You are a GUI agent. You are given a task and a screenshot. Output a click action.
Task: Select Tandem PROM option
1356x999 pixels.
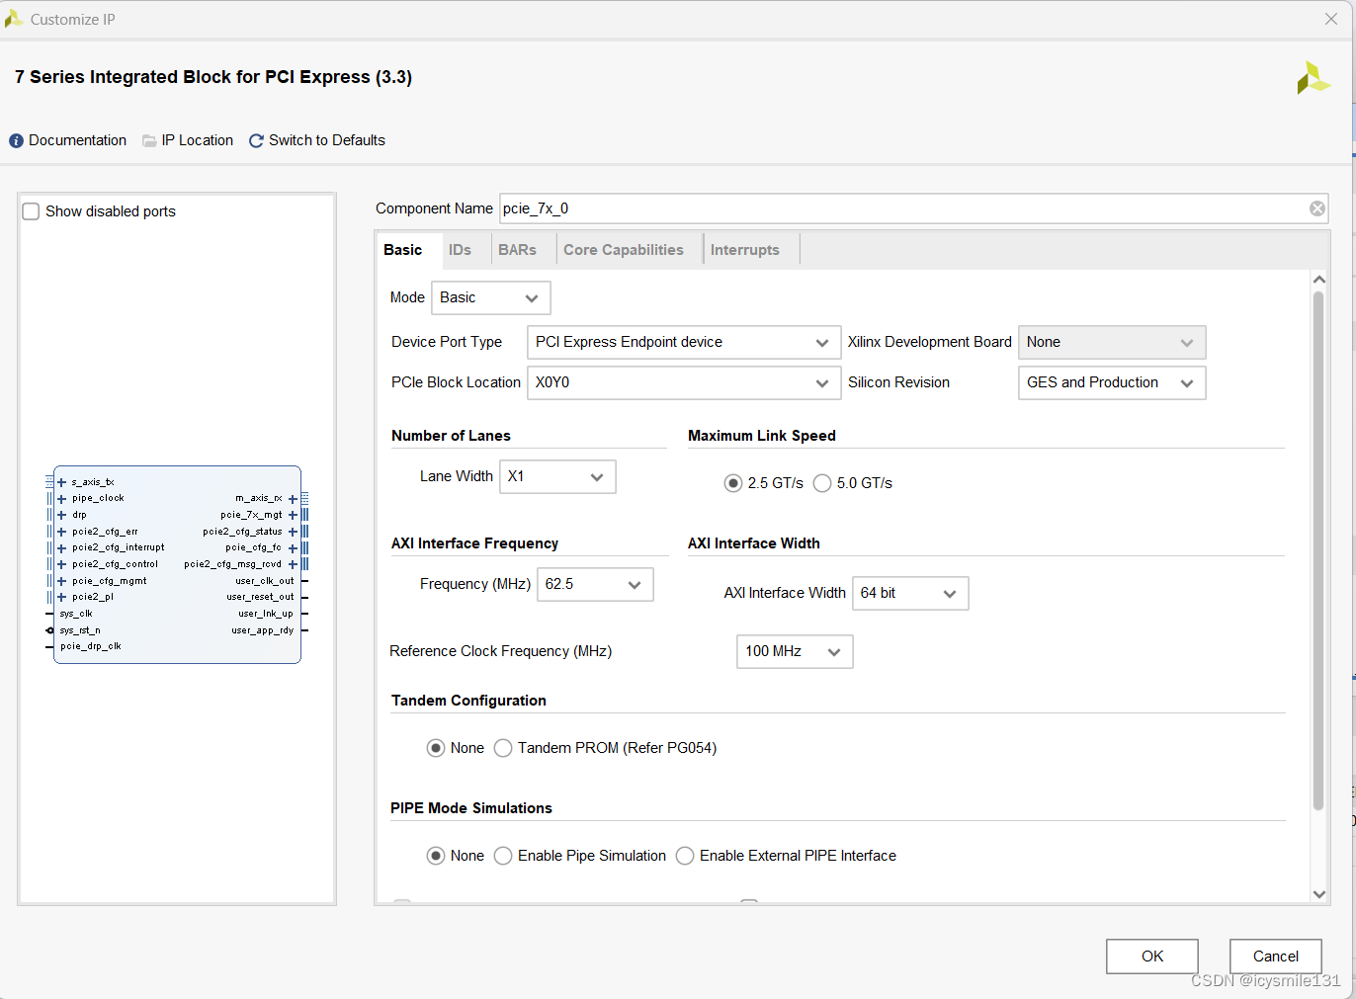(503, 748)
